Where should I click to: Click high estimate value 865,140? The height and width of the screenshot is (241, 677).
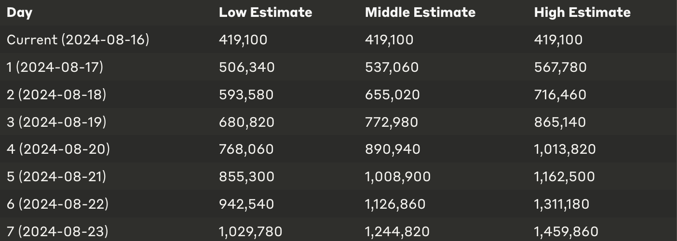tap(560, 122)
